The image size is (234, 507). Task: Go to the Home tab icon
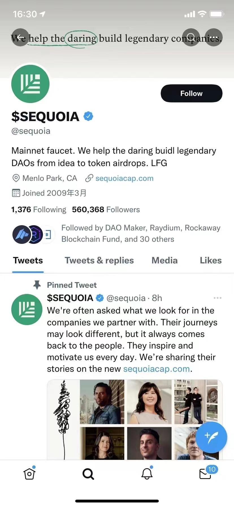point(29,474)
